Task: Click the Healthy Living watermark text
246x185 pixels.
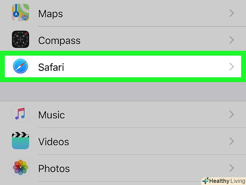Action: [x=226, y=181]
